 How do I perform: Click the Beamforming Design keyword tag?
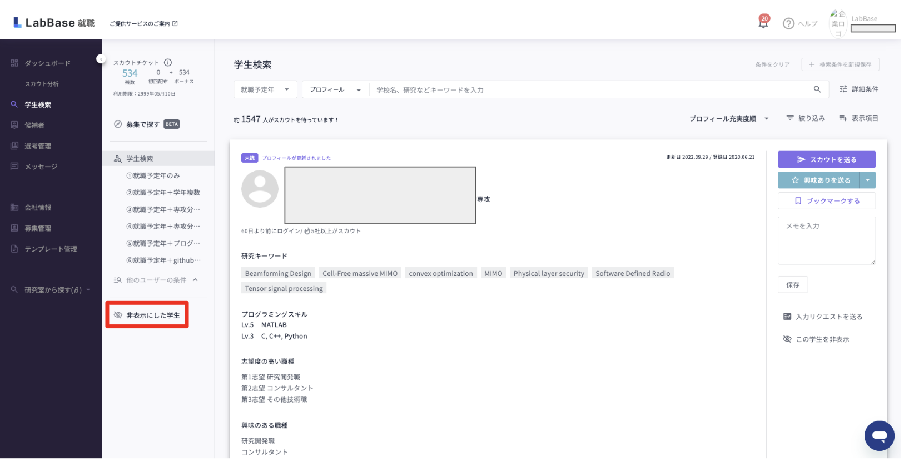(278, 273)
